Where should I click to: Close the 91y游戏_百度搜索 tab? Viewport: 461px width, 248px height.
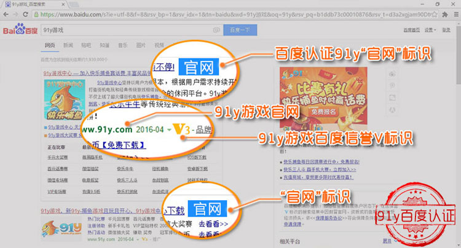[x=63, y=4]
